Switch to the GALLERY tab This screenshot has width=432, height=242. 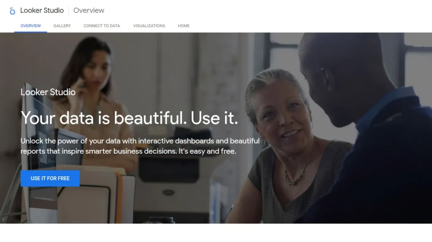pyautogui.click(x=62, y=26)
